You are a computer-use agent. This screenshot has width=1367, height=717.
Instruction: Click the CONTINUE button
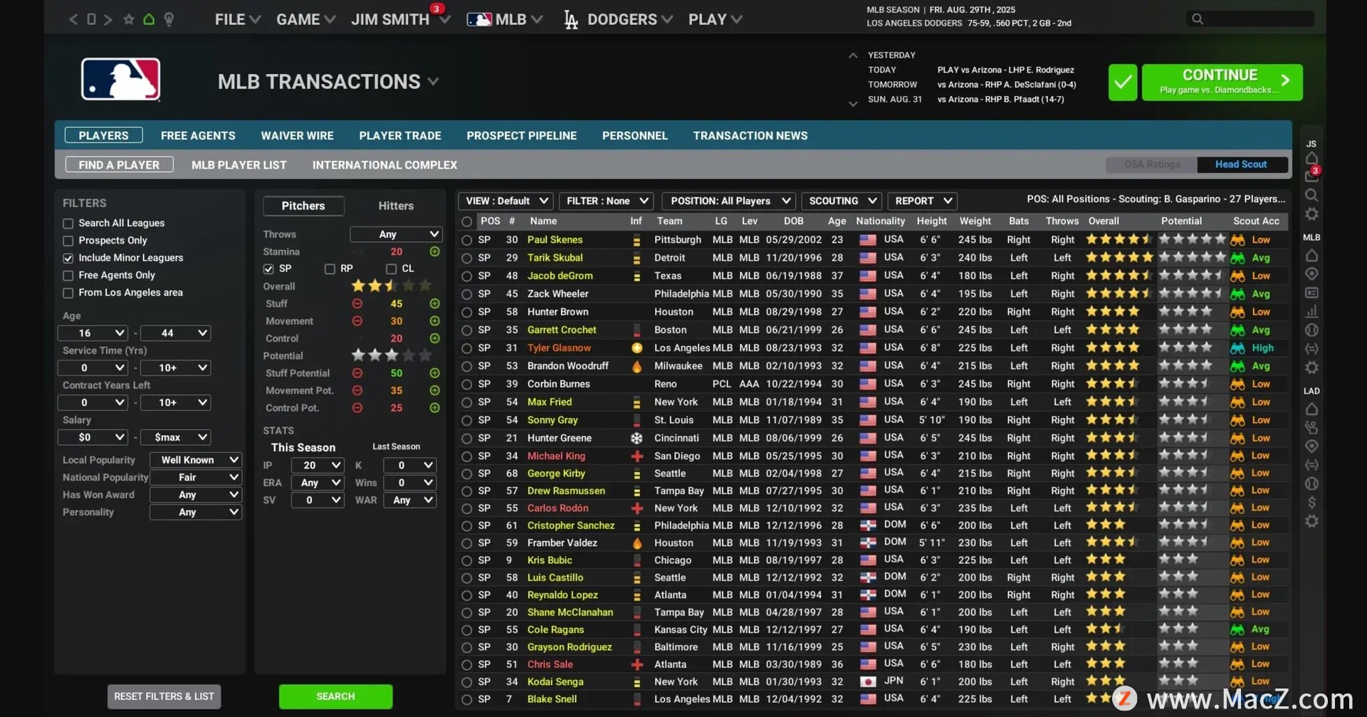1222,83
